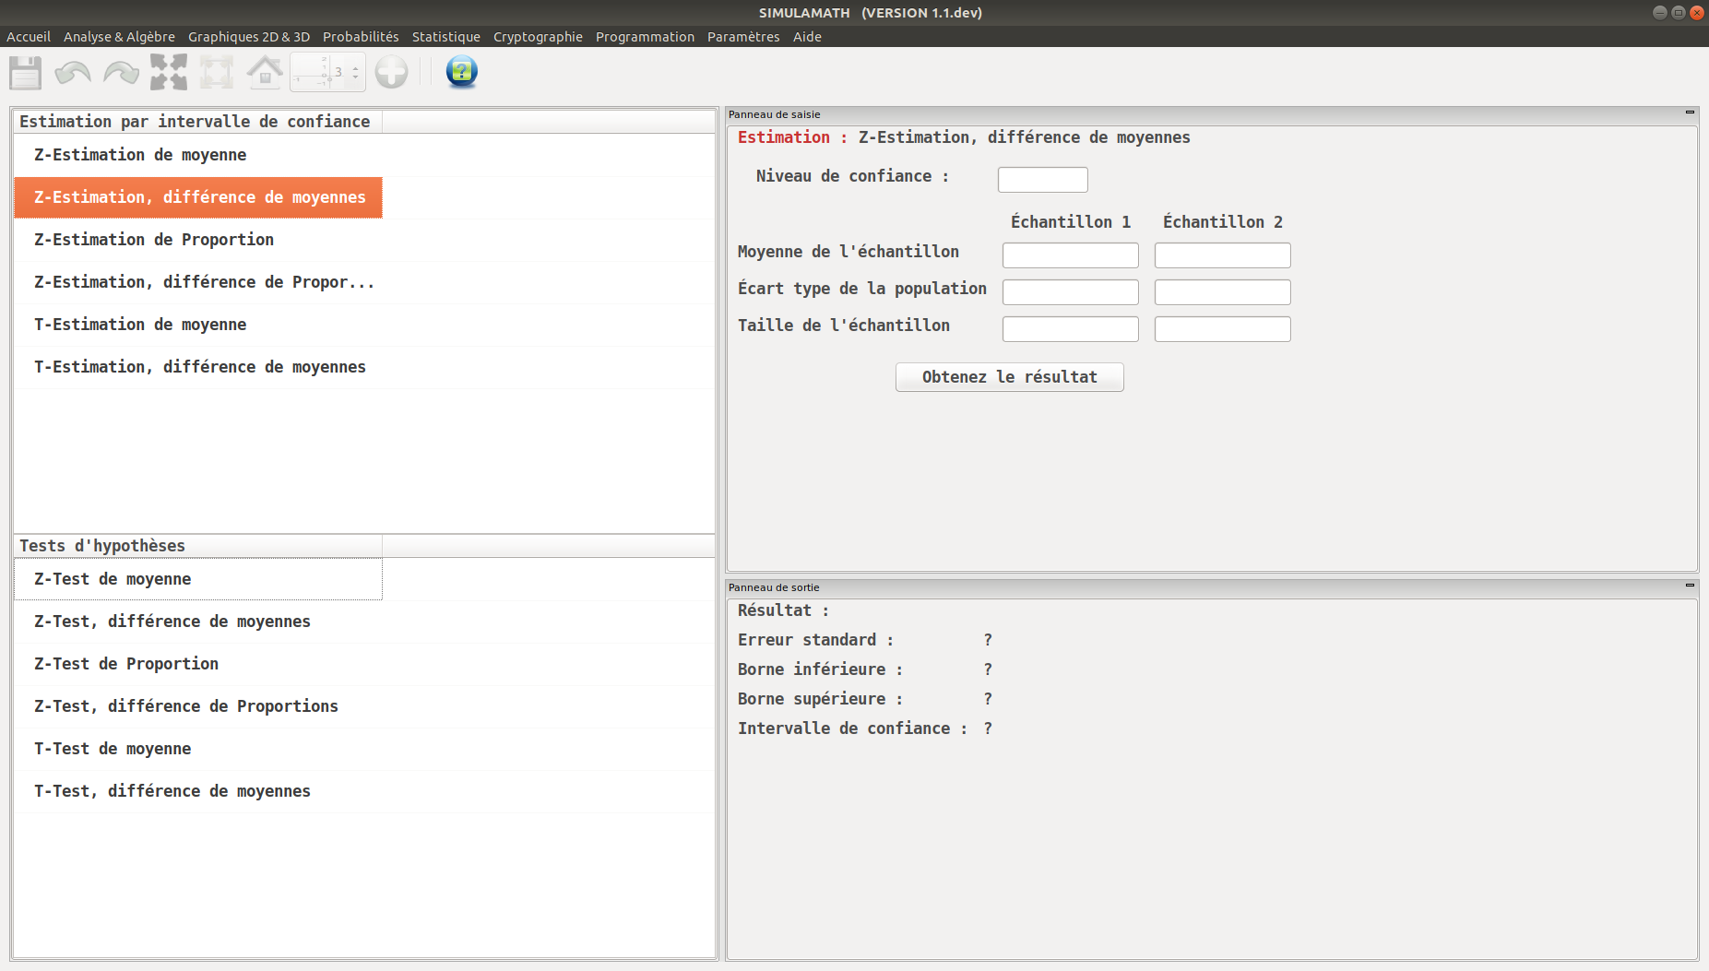Image resolution: width=1709 pixels, height=971 pixels.
Task: Click the Échantillon 1 column label
Action: tap(1070, 222)
